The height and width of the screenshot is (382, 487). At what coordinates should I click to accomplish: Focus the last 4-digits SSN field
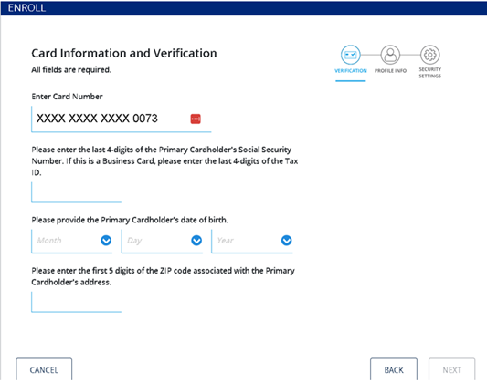coord(76,192)
